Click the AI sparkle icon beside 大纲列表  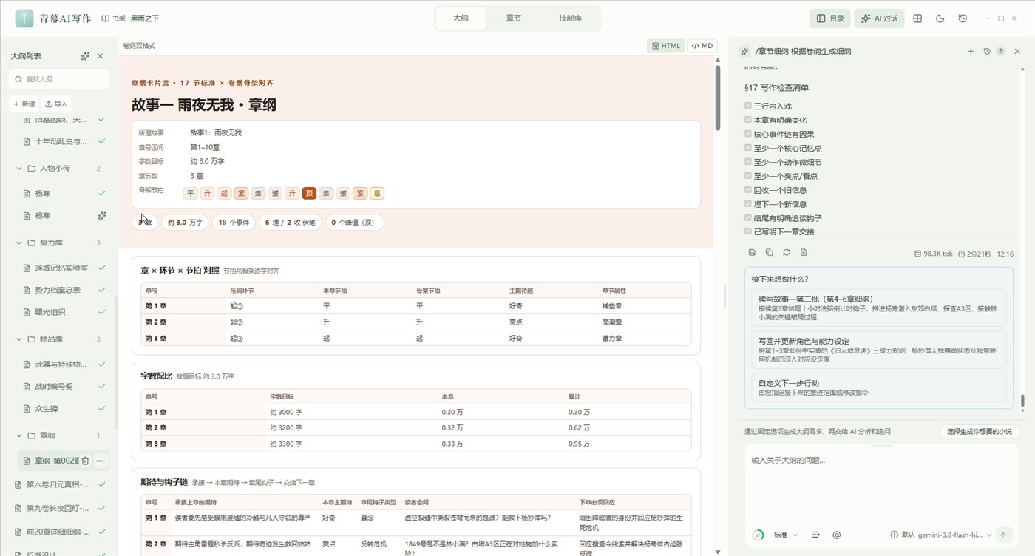point(85,56)
